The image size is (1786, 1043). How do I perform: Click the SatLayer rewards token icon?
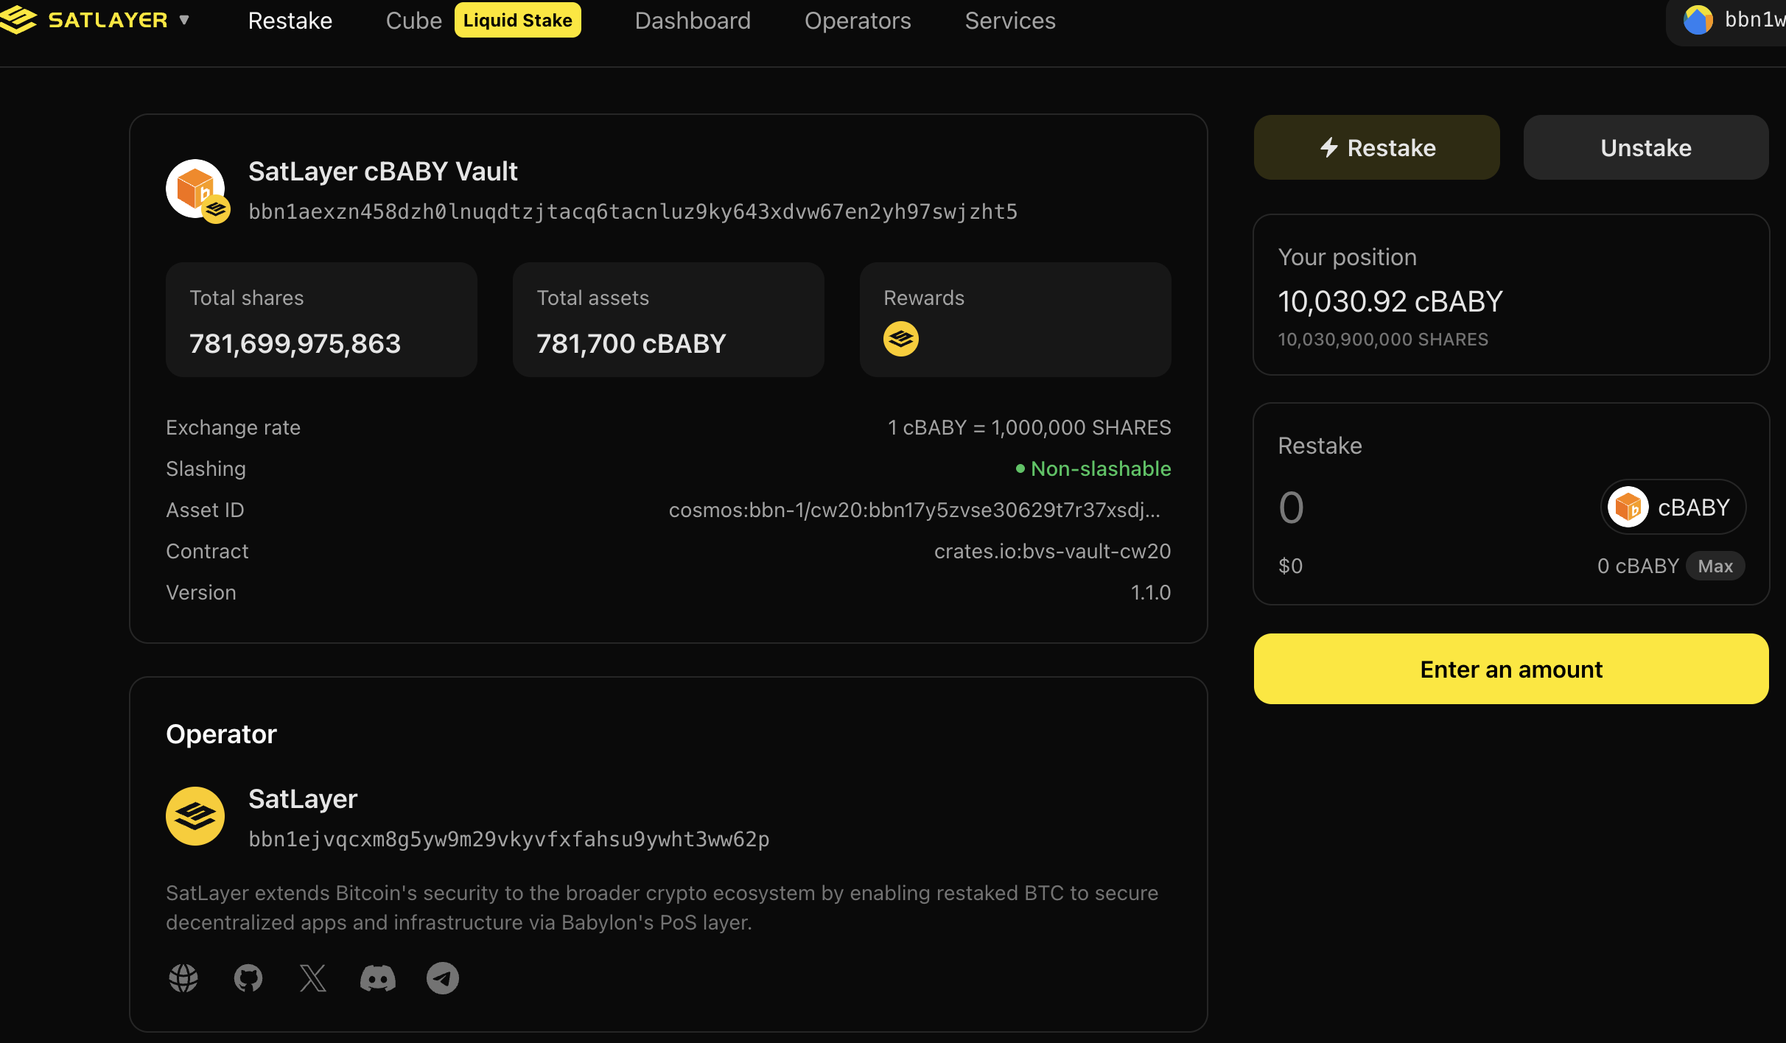[x=900, y=339]
